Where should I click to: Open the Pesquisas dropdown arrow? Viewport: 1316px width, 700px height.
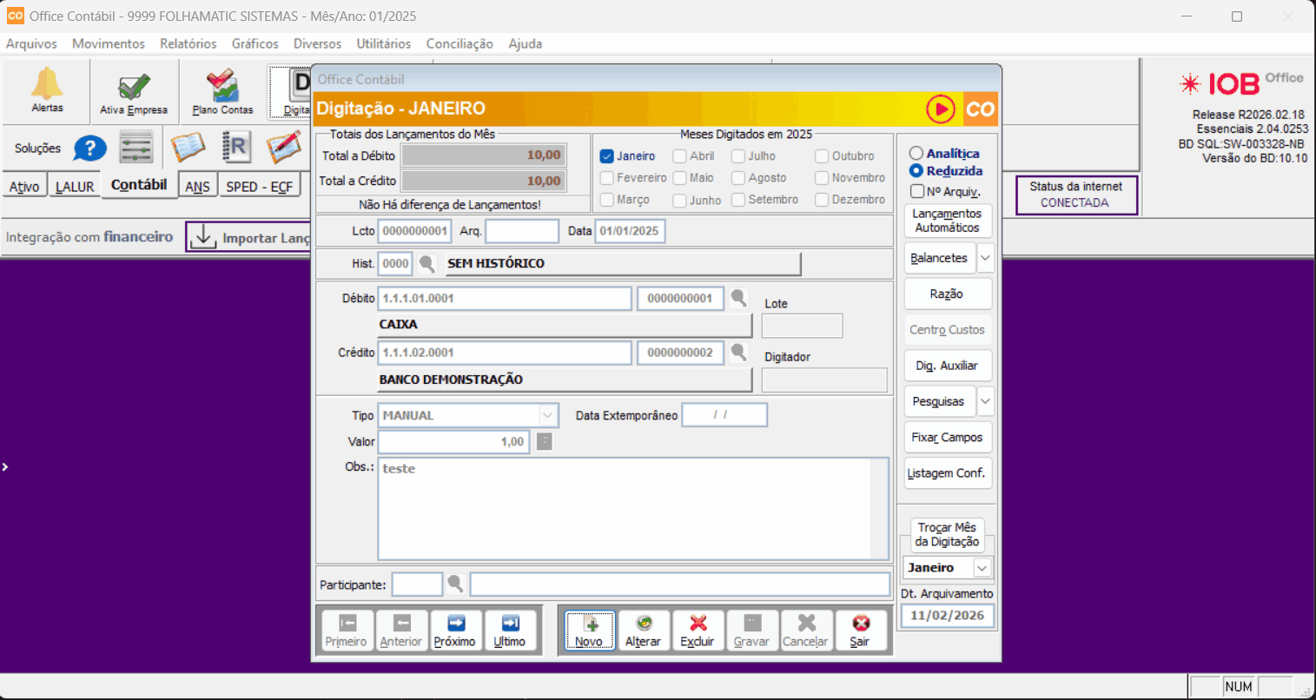(985, 401)
